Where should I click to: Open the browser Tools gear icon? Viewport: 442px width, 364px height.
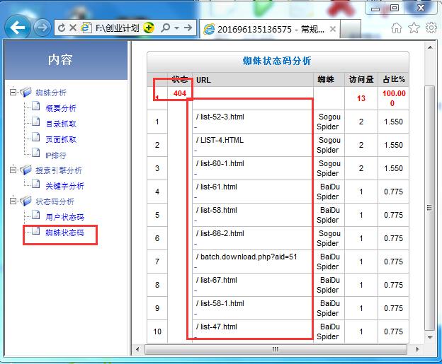(x=431, y=28)
